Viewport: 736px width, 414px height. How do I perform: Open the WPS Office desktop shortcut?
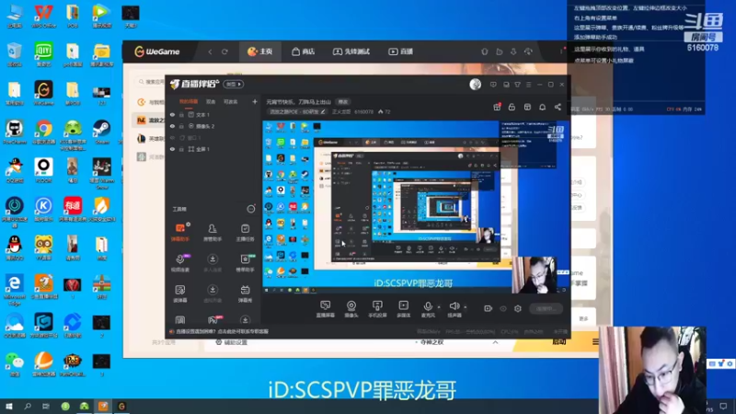point(43,16)
